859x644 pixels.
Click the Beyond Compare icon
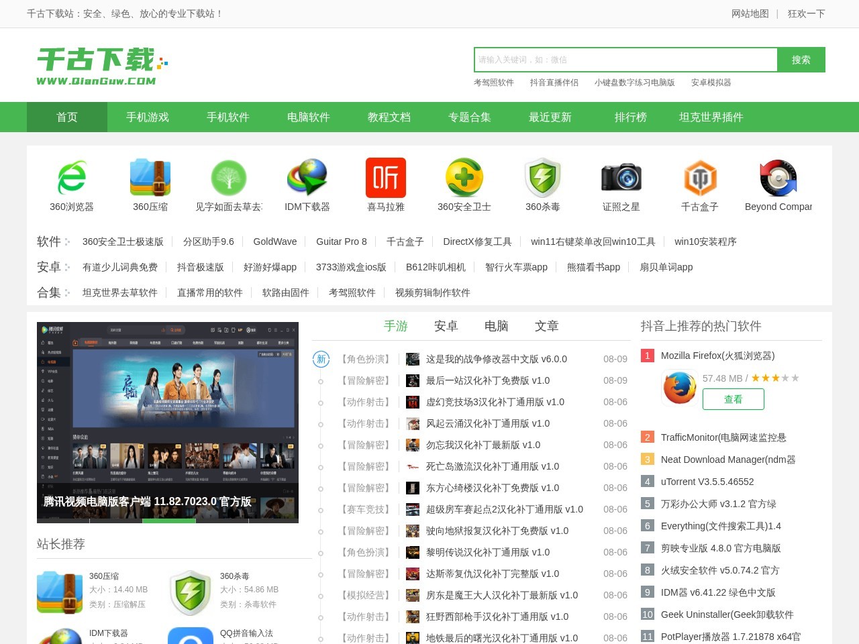pos(778,178)
